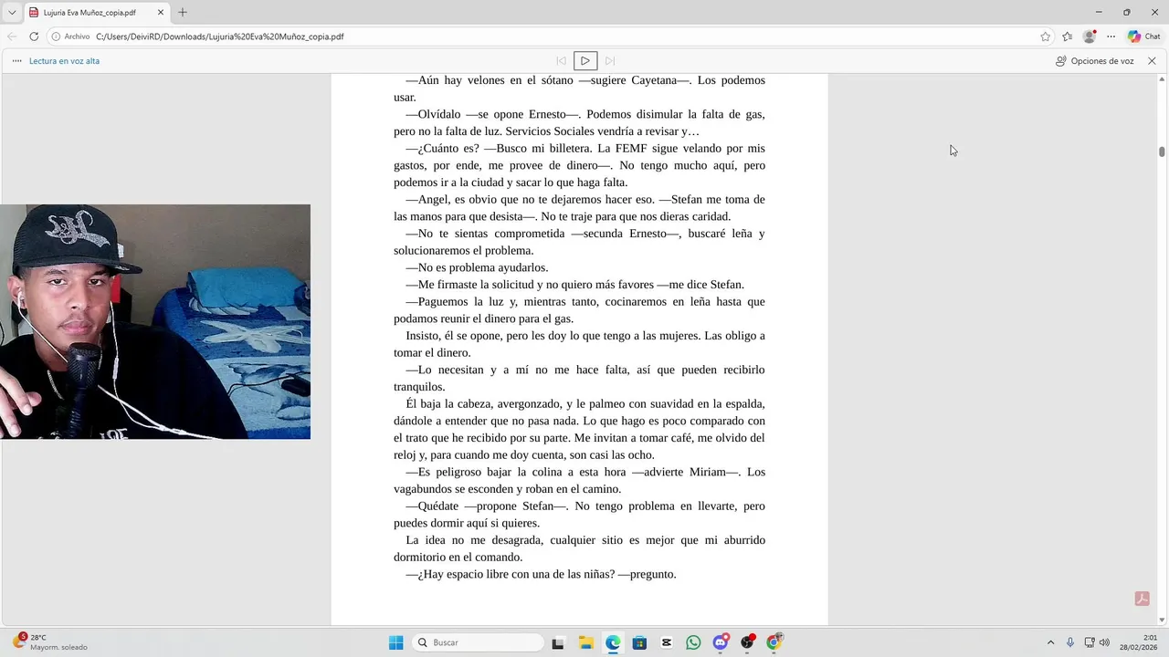The height and width of the screenshot is (657, 1169).
Task: Click the browser back arrow
Action: (x=12, y=36)
